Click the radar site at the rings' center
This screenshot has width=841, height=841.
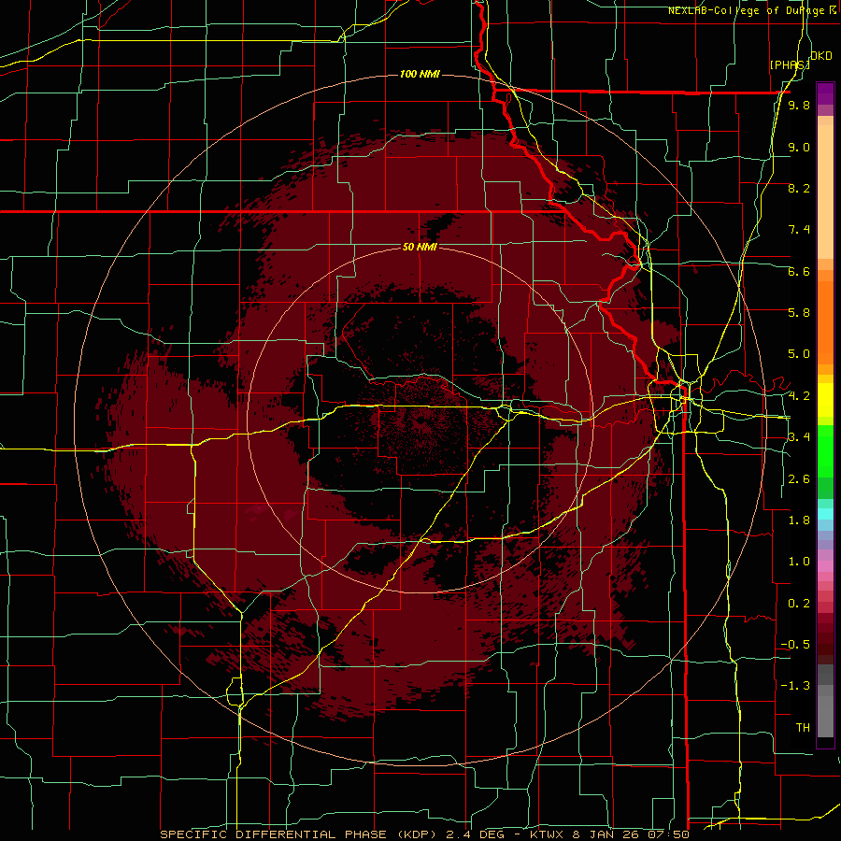click(420, 420)
